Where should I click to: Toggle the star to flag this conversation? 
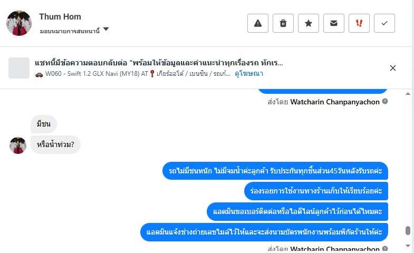click(309, 23)
